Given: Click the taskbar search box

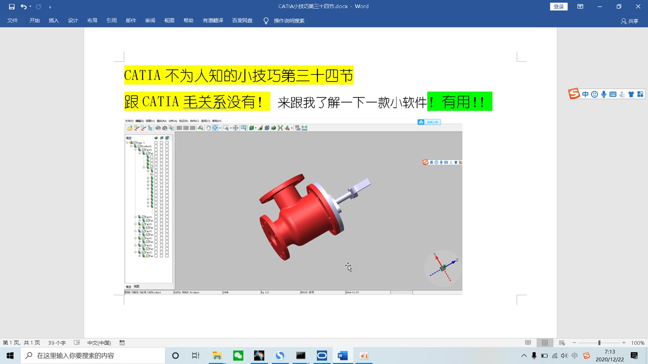Looking at the screenshot, I should click(93, 355).
